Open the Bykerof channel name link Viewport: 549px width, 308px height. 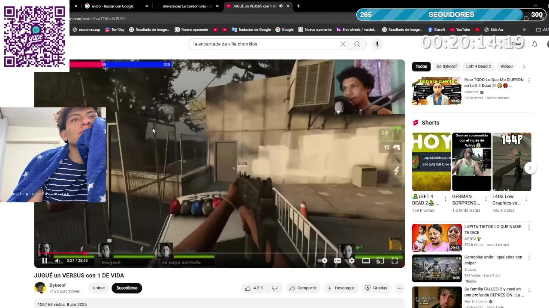pyautogui.click(x=57, y=285)
